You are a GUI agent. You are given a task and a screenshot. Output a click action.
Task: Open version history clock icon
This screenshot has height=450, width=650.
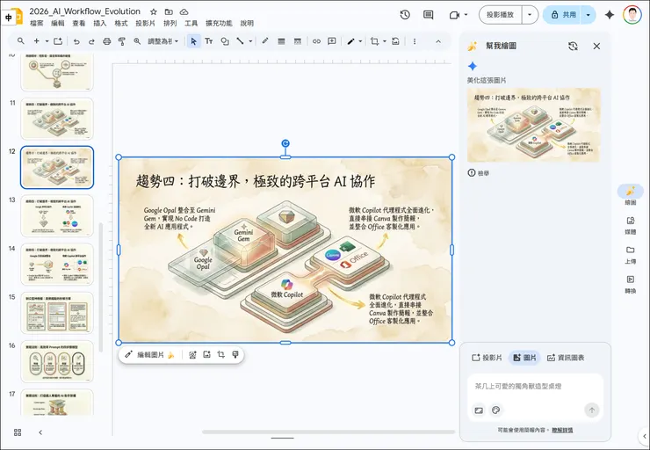pos(405,15)
